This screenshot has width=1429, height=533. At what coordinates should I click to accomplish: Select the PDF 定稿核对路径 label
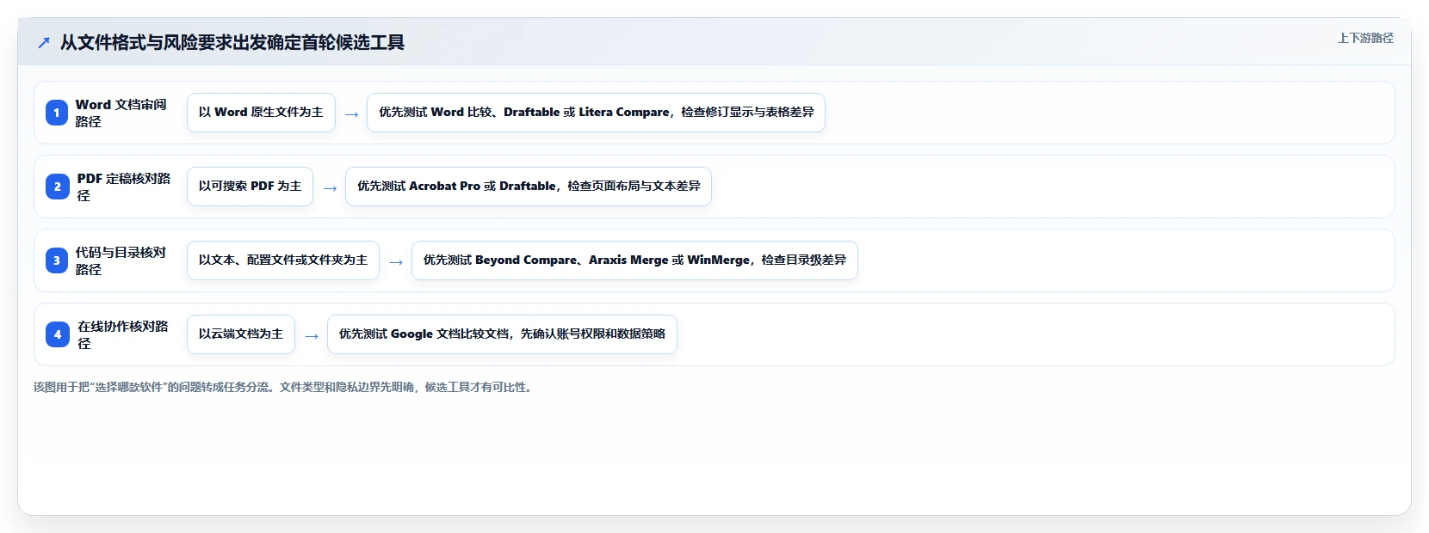[x=124, y=187]
